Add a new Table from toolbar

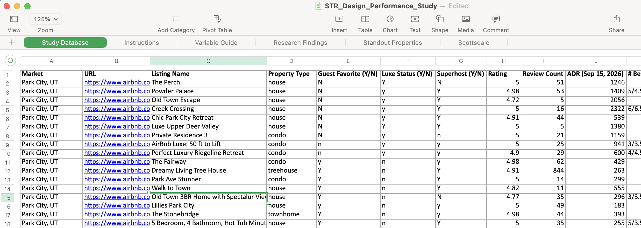point(365,19)
